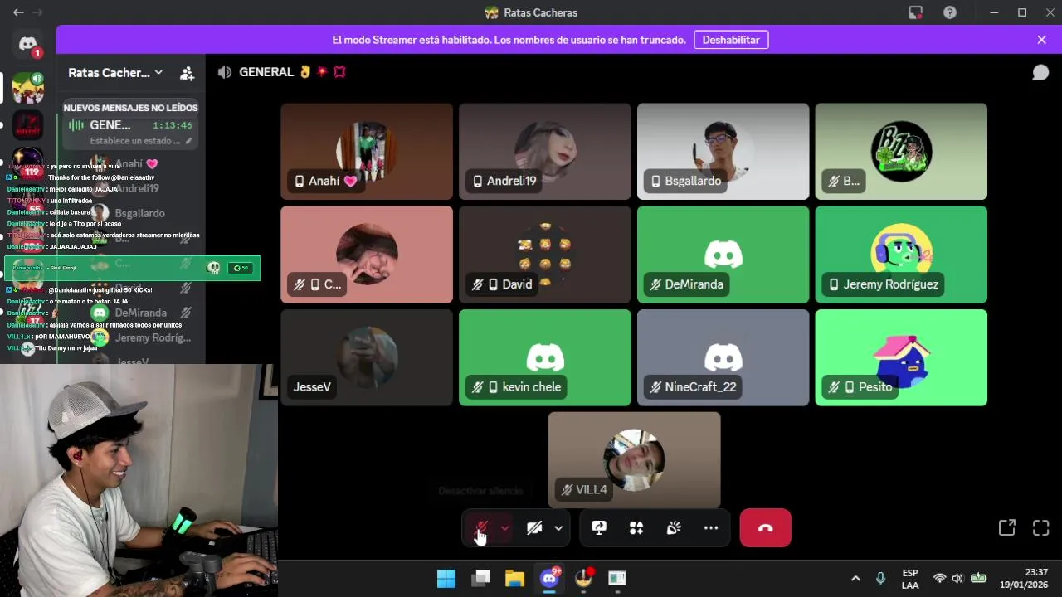The image size is (1062, 597).
Task: Open microphone input options arrow
Action: (x=504, y=528)
